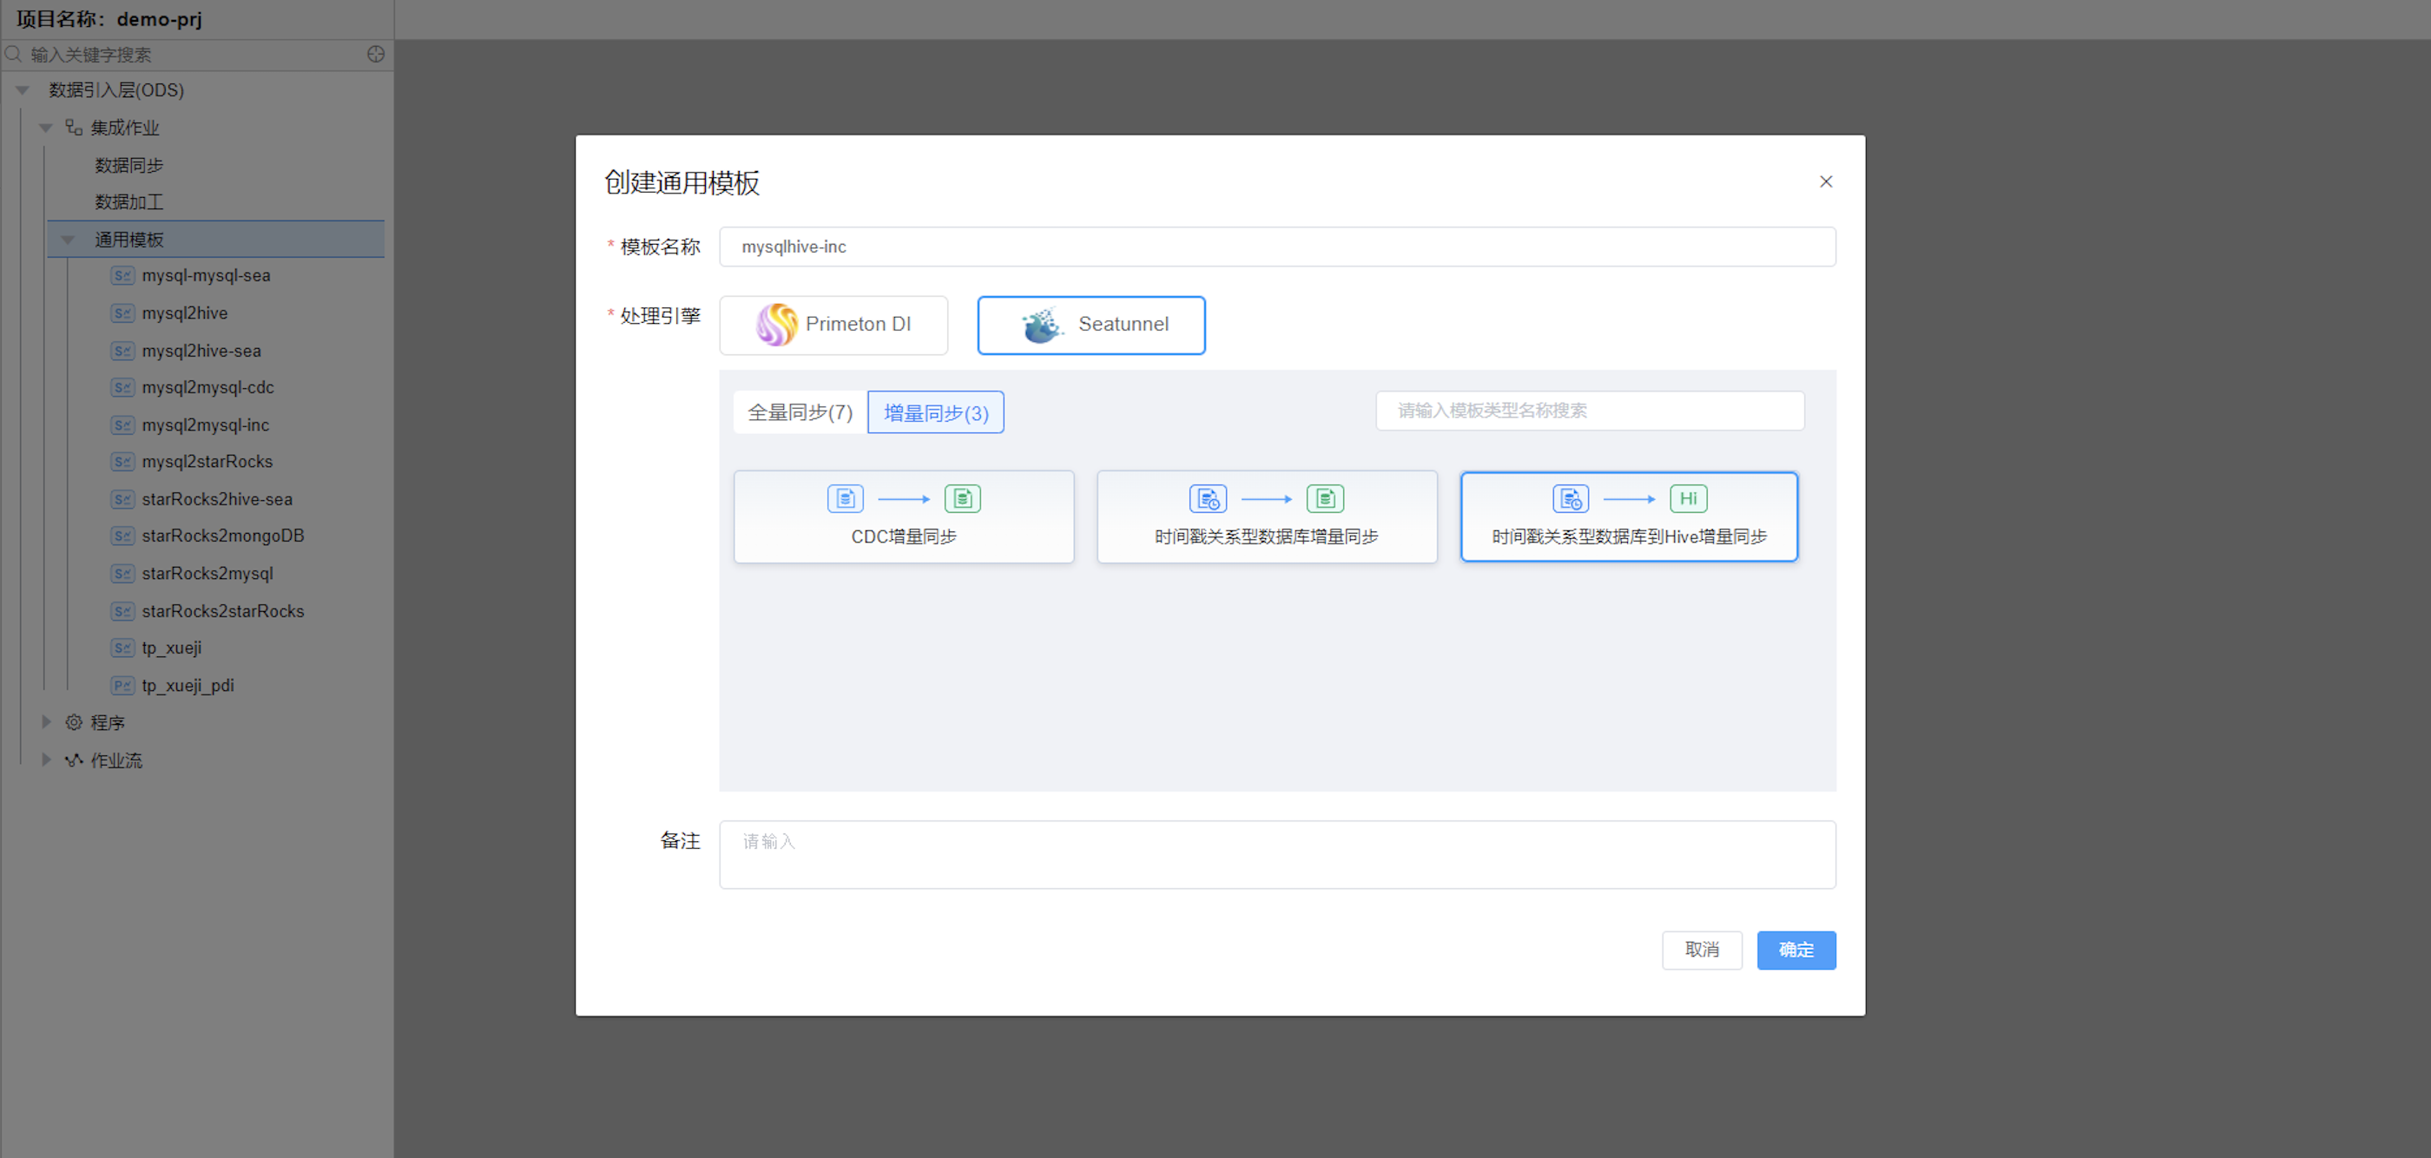Choose Primeton DI as processing engine
The width and height of the screenshot is (2431, 1158).
coord(833,325)
